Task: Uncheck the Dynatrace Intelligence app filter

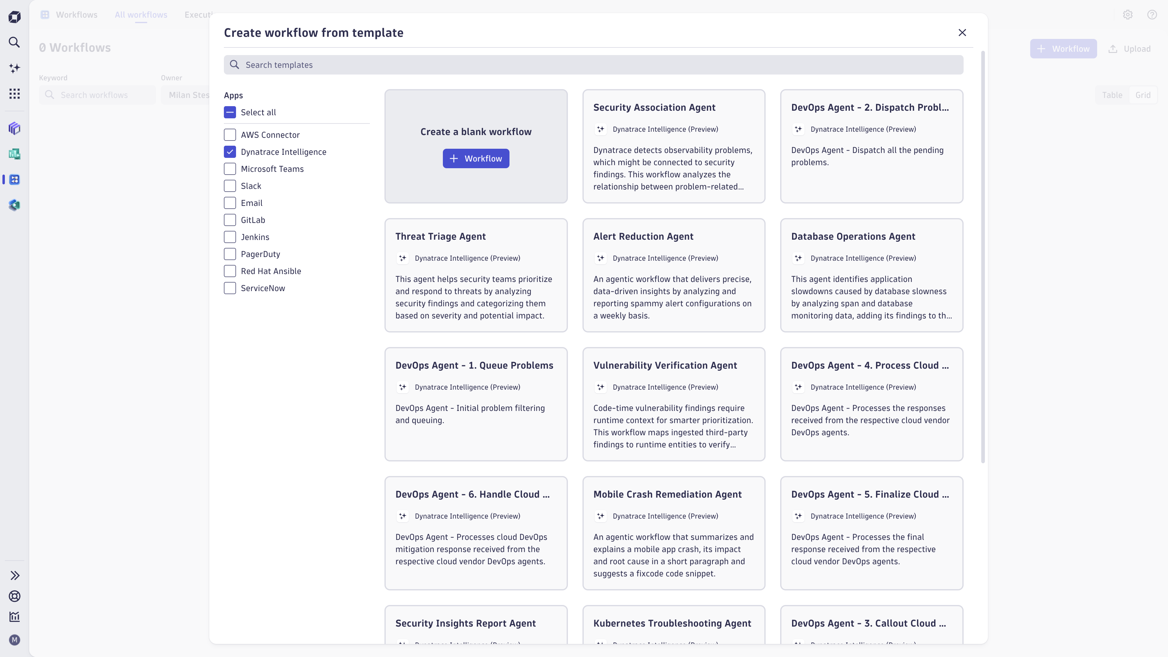Action: (230, 151)
